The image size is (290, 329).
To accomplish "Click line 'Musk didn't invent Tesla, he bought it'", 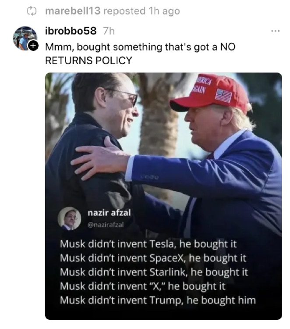I will [148, 244].
